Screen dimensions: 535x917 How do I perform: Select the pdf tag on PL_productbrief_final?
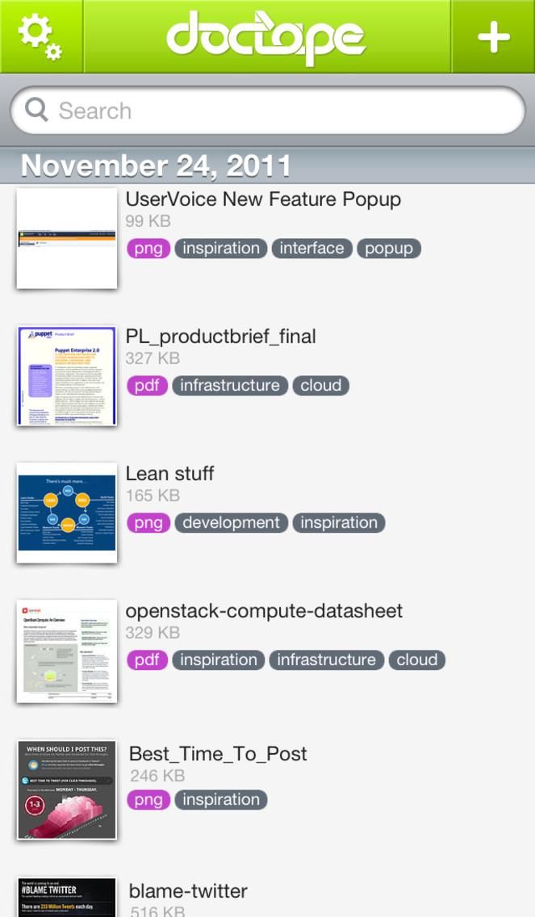point(148,385)
